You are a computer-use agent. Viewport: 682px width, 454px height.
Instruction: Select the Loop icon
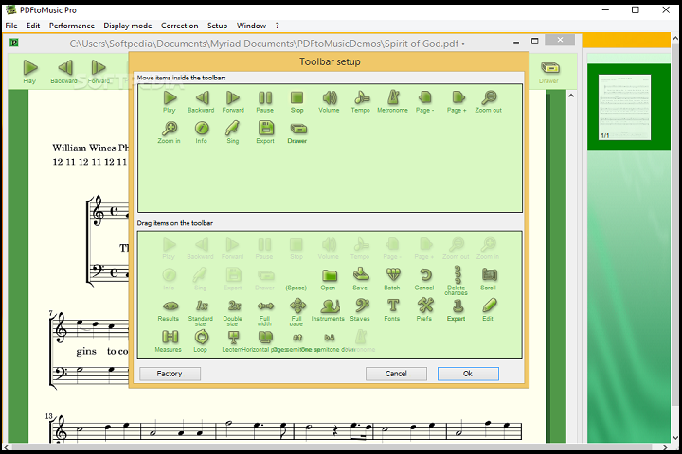[201, 338]
